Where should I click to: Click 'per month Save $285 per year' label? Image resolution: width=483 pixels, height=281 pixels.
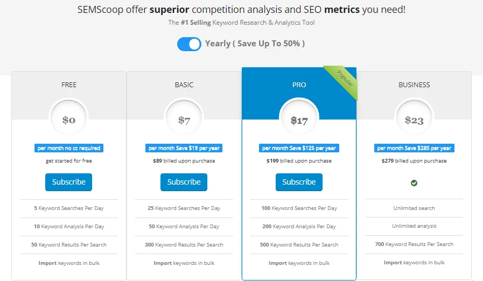coord(414,148)
